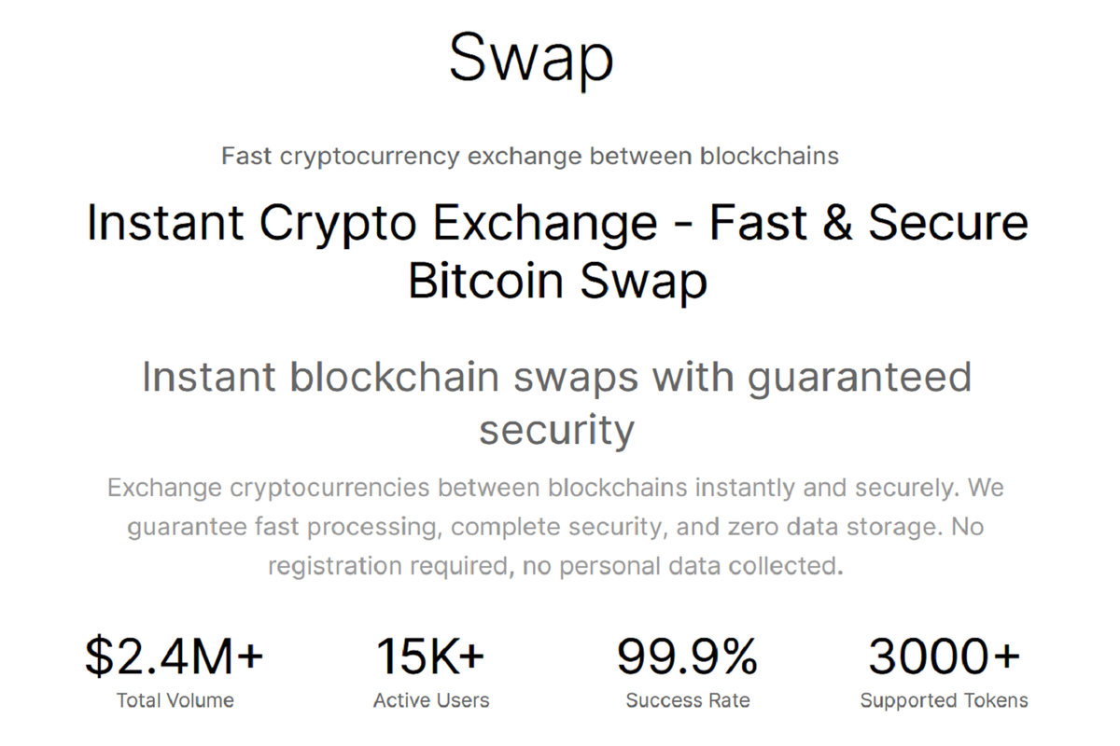Click the "Active Users" label

click(x=430, y=700)
